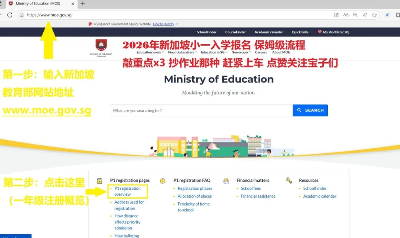Click the 'P1 registration pages' heading

click(130, 180)
